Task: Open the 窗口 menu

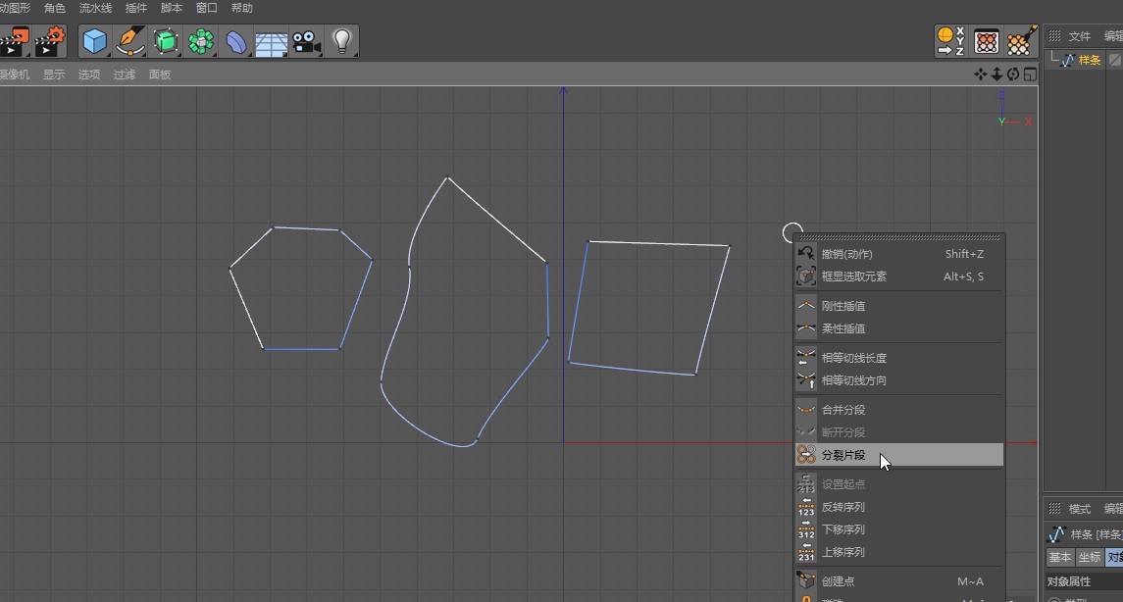Action: (206, 8)
